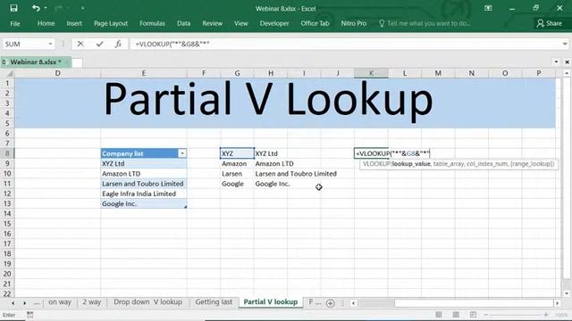This screenshot has width=572, height=321.
Task: Click the Amazon cell in column G
Action: point(237,163)
